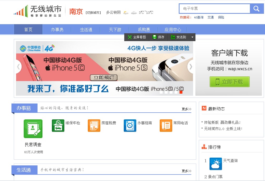Click the 首页 navigation tab
The height and width of the screenshot is (181, 265).
(28, 30)
